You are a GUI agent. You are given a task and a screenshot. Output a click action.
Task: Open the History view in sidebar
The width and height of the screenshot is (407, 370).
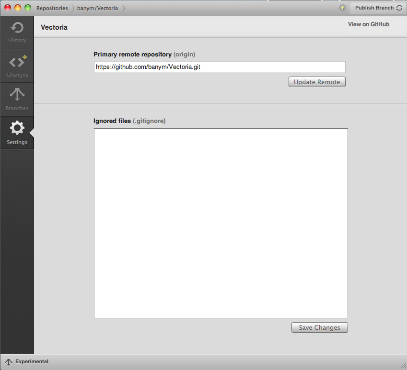click(x=17, y=33)
